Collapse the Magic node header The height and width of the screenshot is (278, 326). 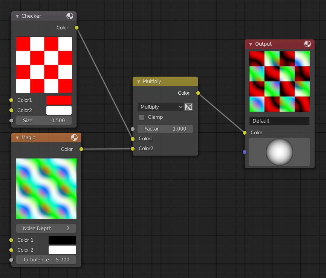tap(17, 137)
